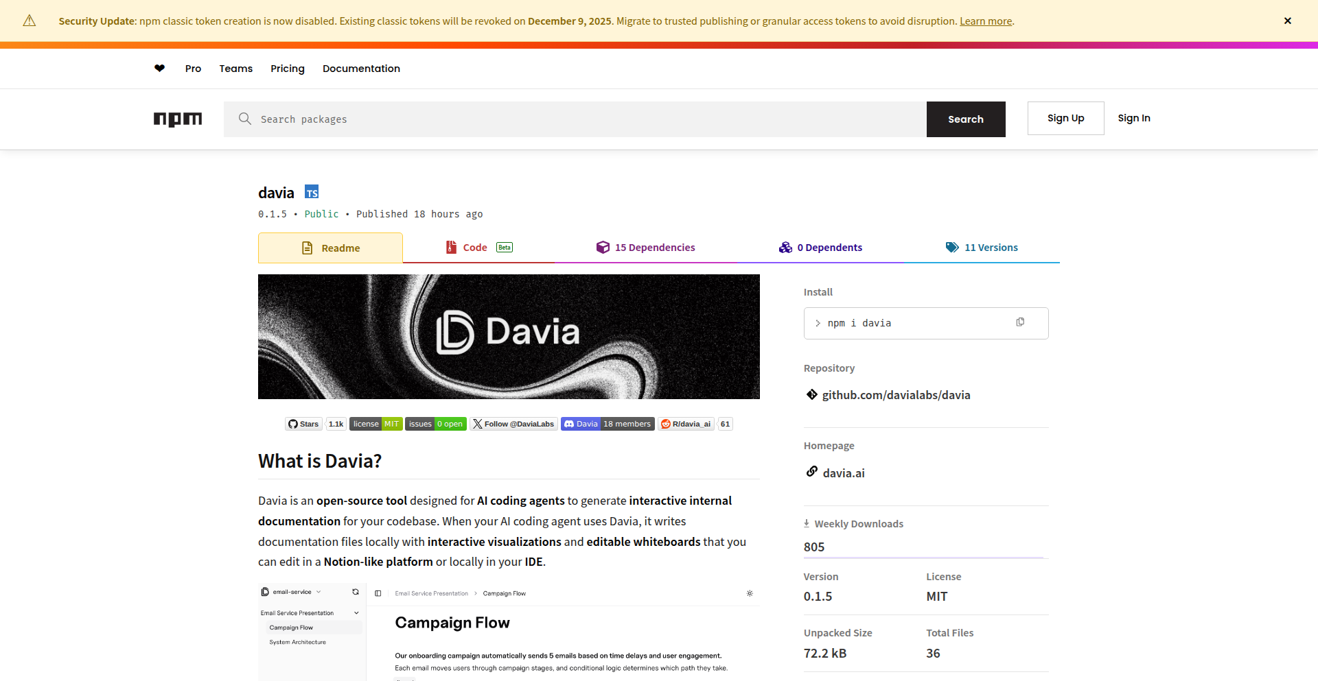Click the GitHub icon beside the repository link

811,394
